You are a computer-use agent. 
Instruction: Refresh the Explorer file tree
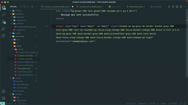tap(28, 7)
